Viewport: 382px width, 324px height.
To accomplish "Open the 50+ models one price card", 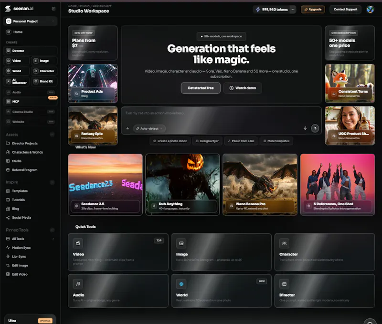I will coord(350,43).
